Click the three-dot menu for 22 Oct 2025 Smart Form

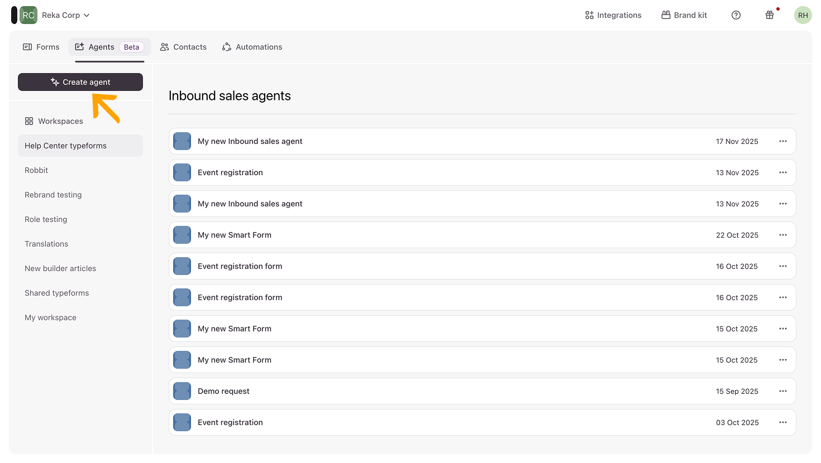pyautogui.click(x=782, y=235)
